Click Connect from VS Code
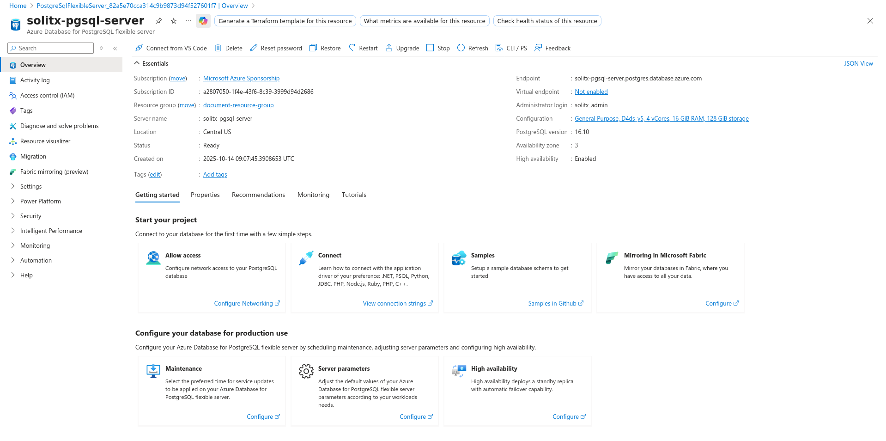 pos(171,48)
